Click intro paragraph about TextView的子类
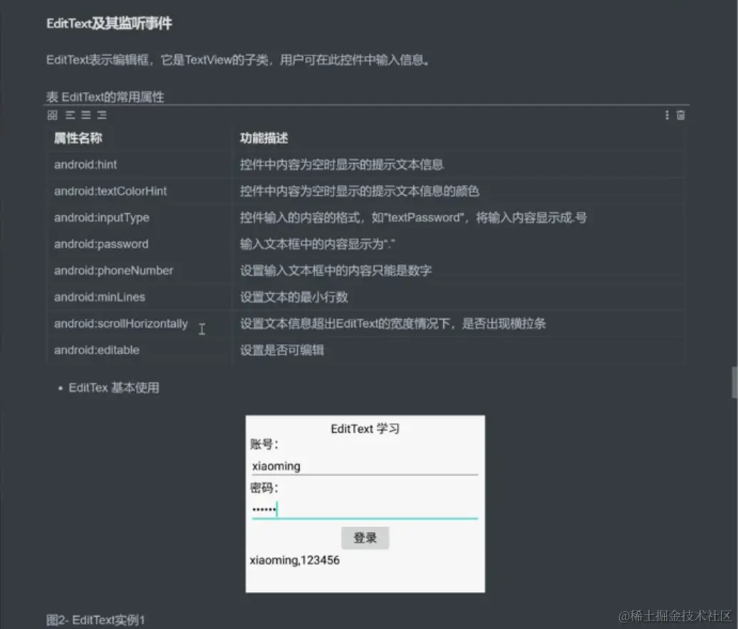 pyautogui.click(x=238, y=60)
